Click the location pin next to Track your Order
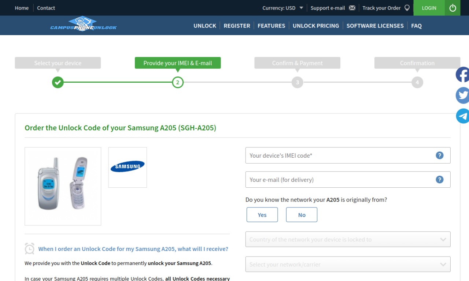The height and width of the screenshot is (281, 469). [407, 8]
